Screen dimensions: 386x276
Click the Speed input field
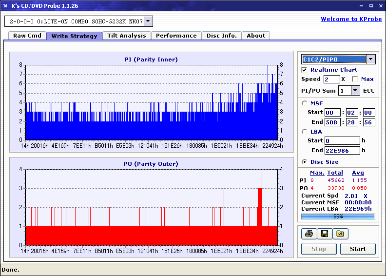(x=331, y=79)
